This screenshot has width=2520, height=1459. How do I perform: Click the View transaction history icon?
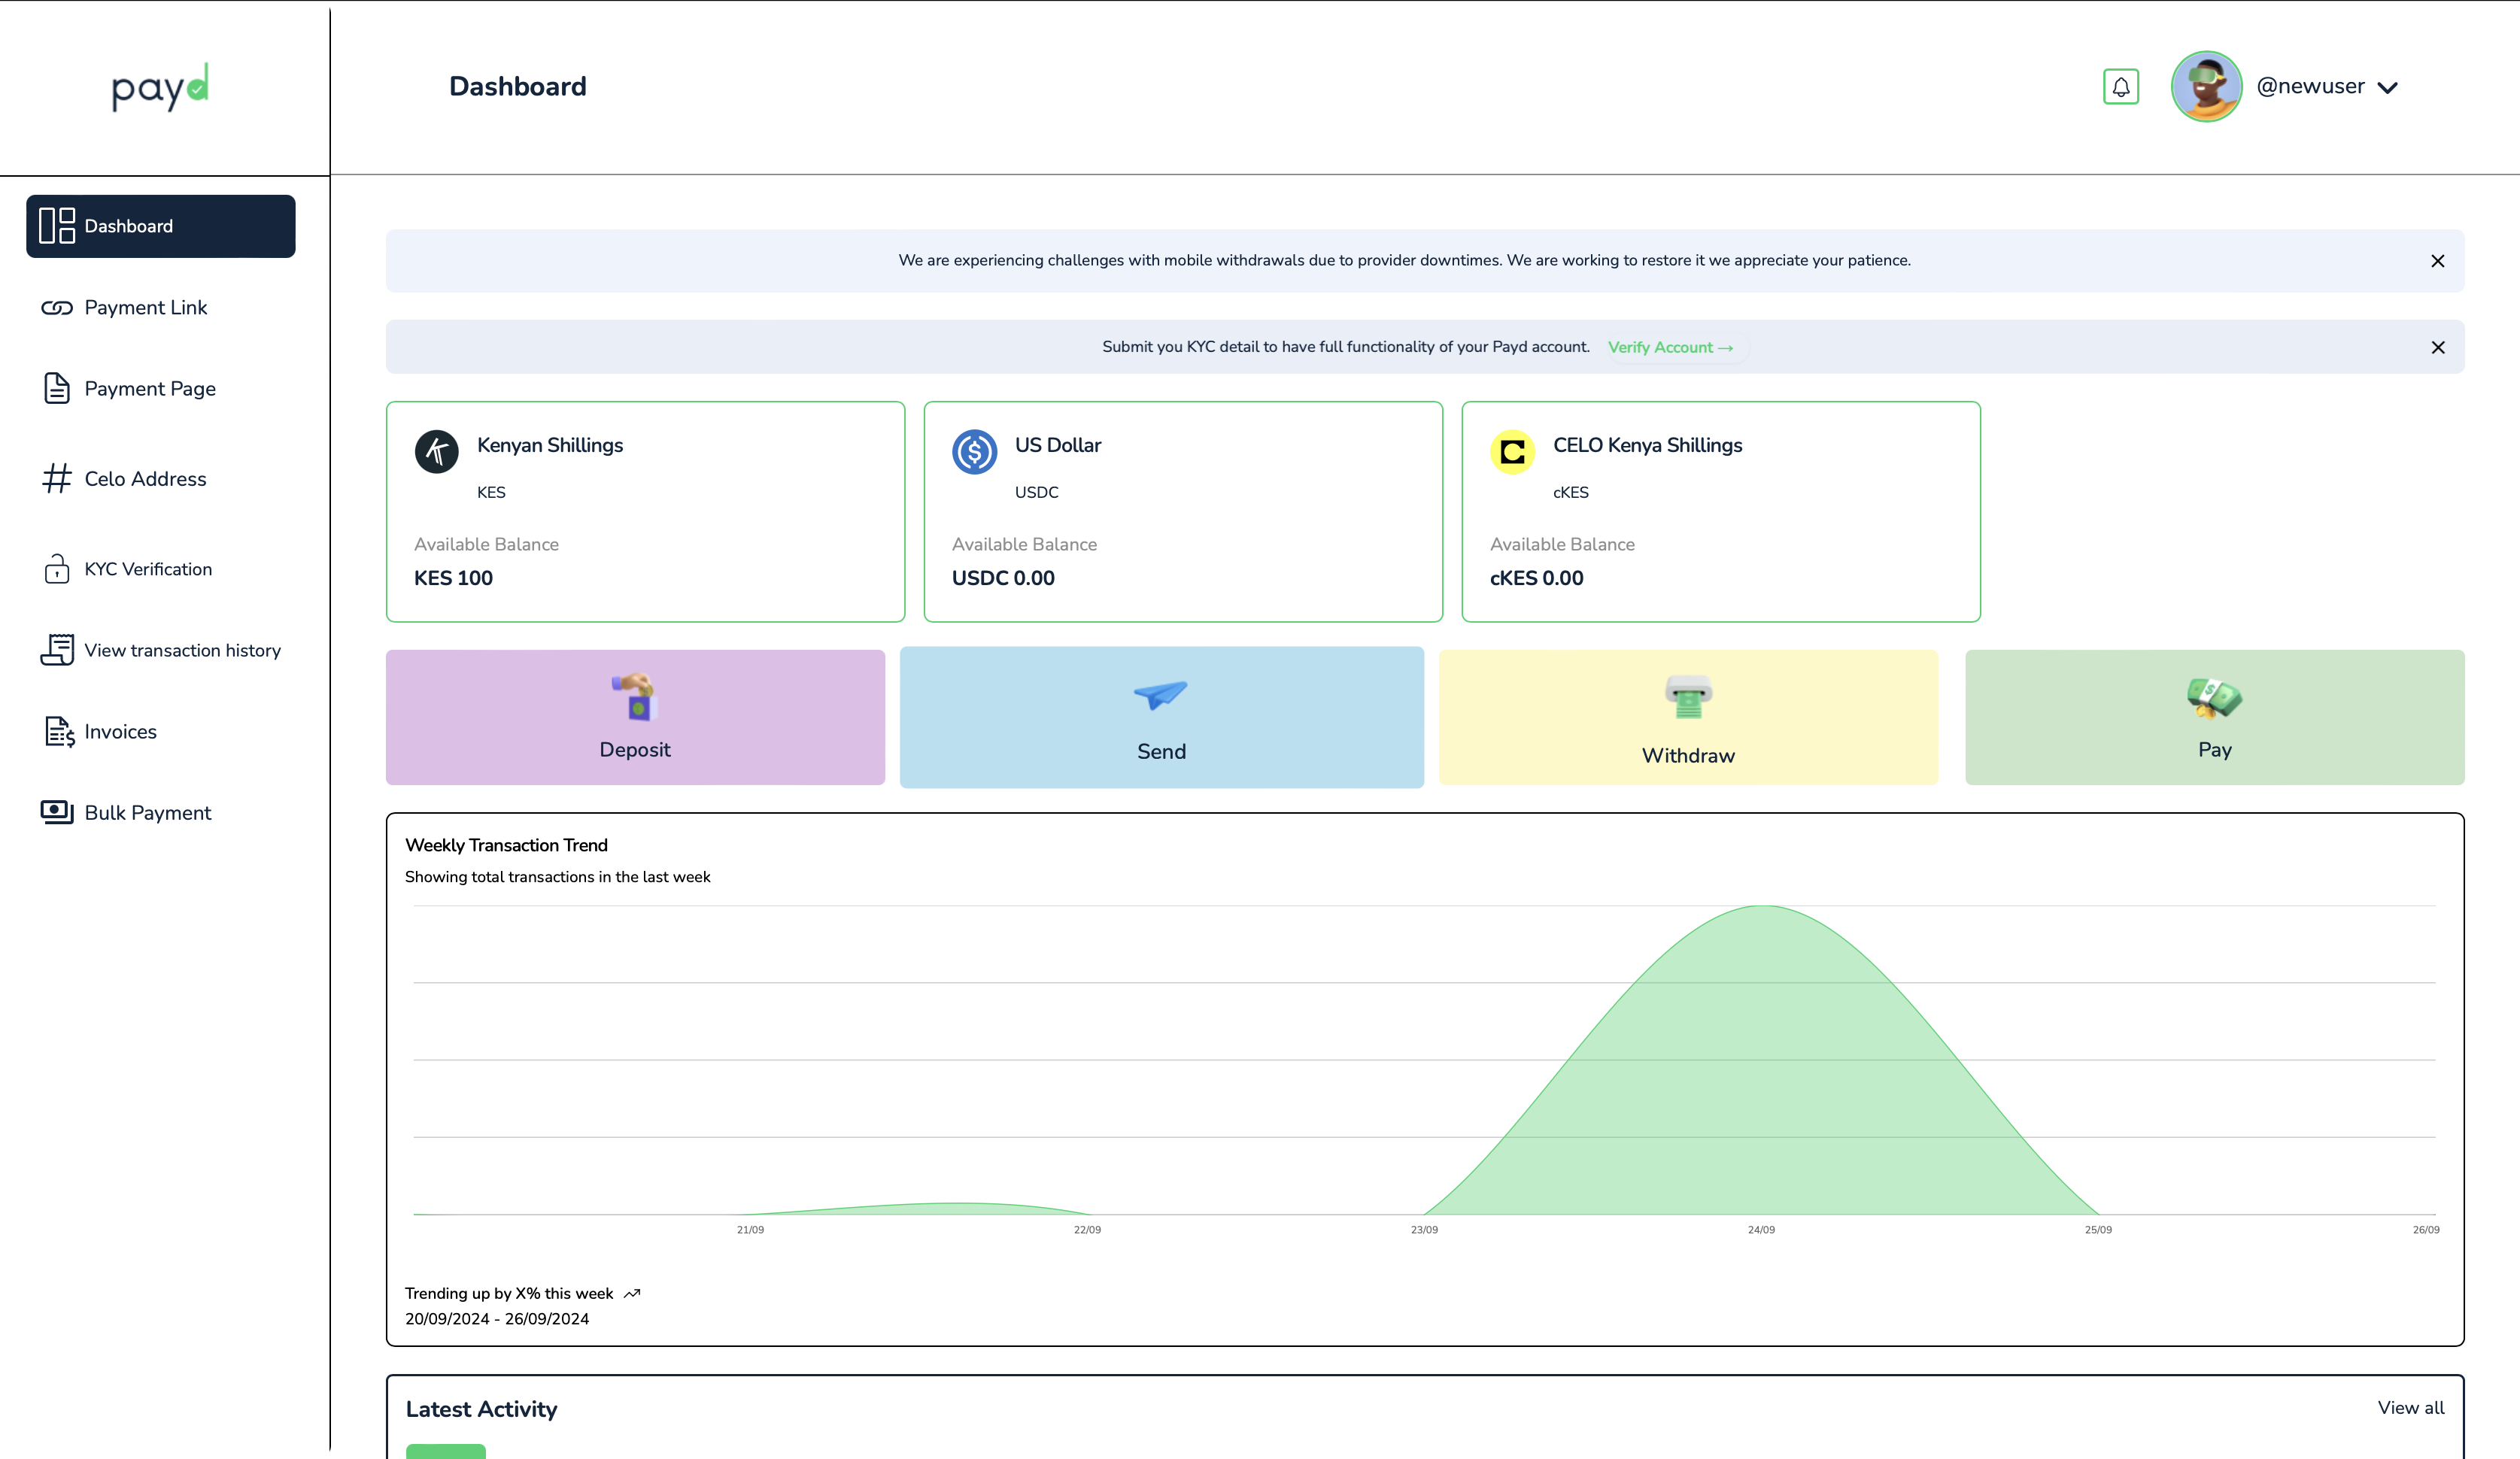57,650
